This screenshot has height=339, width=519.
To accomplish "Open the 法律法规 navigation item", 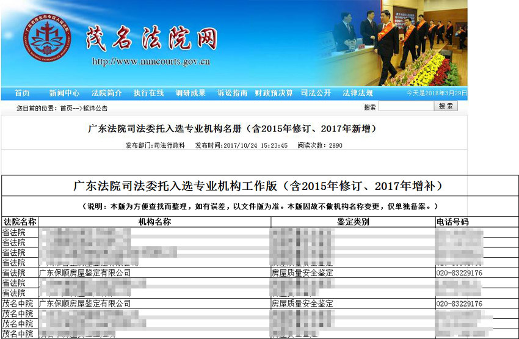I will [358, 93].
